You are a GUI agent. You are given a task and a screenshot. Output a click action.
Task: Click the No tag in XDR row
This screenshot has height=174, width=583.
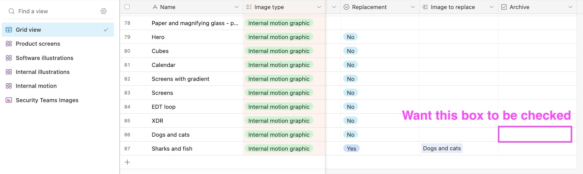click(351, 121)
